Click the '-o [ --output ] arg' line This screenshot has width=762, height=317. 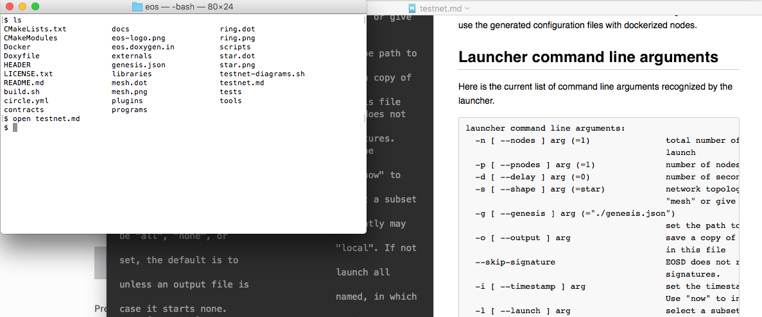coord(523,238)
